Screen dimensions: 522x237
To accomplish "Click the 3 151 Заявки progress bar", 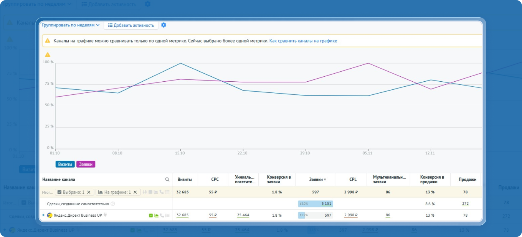I will coord(316,204).
